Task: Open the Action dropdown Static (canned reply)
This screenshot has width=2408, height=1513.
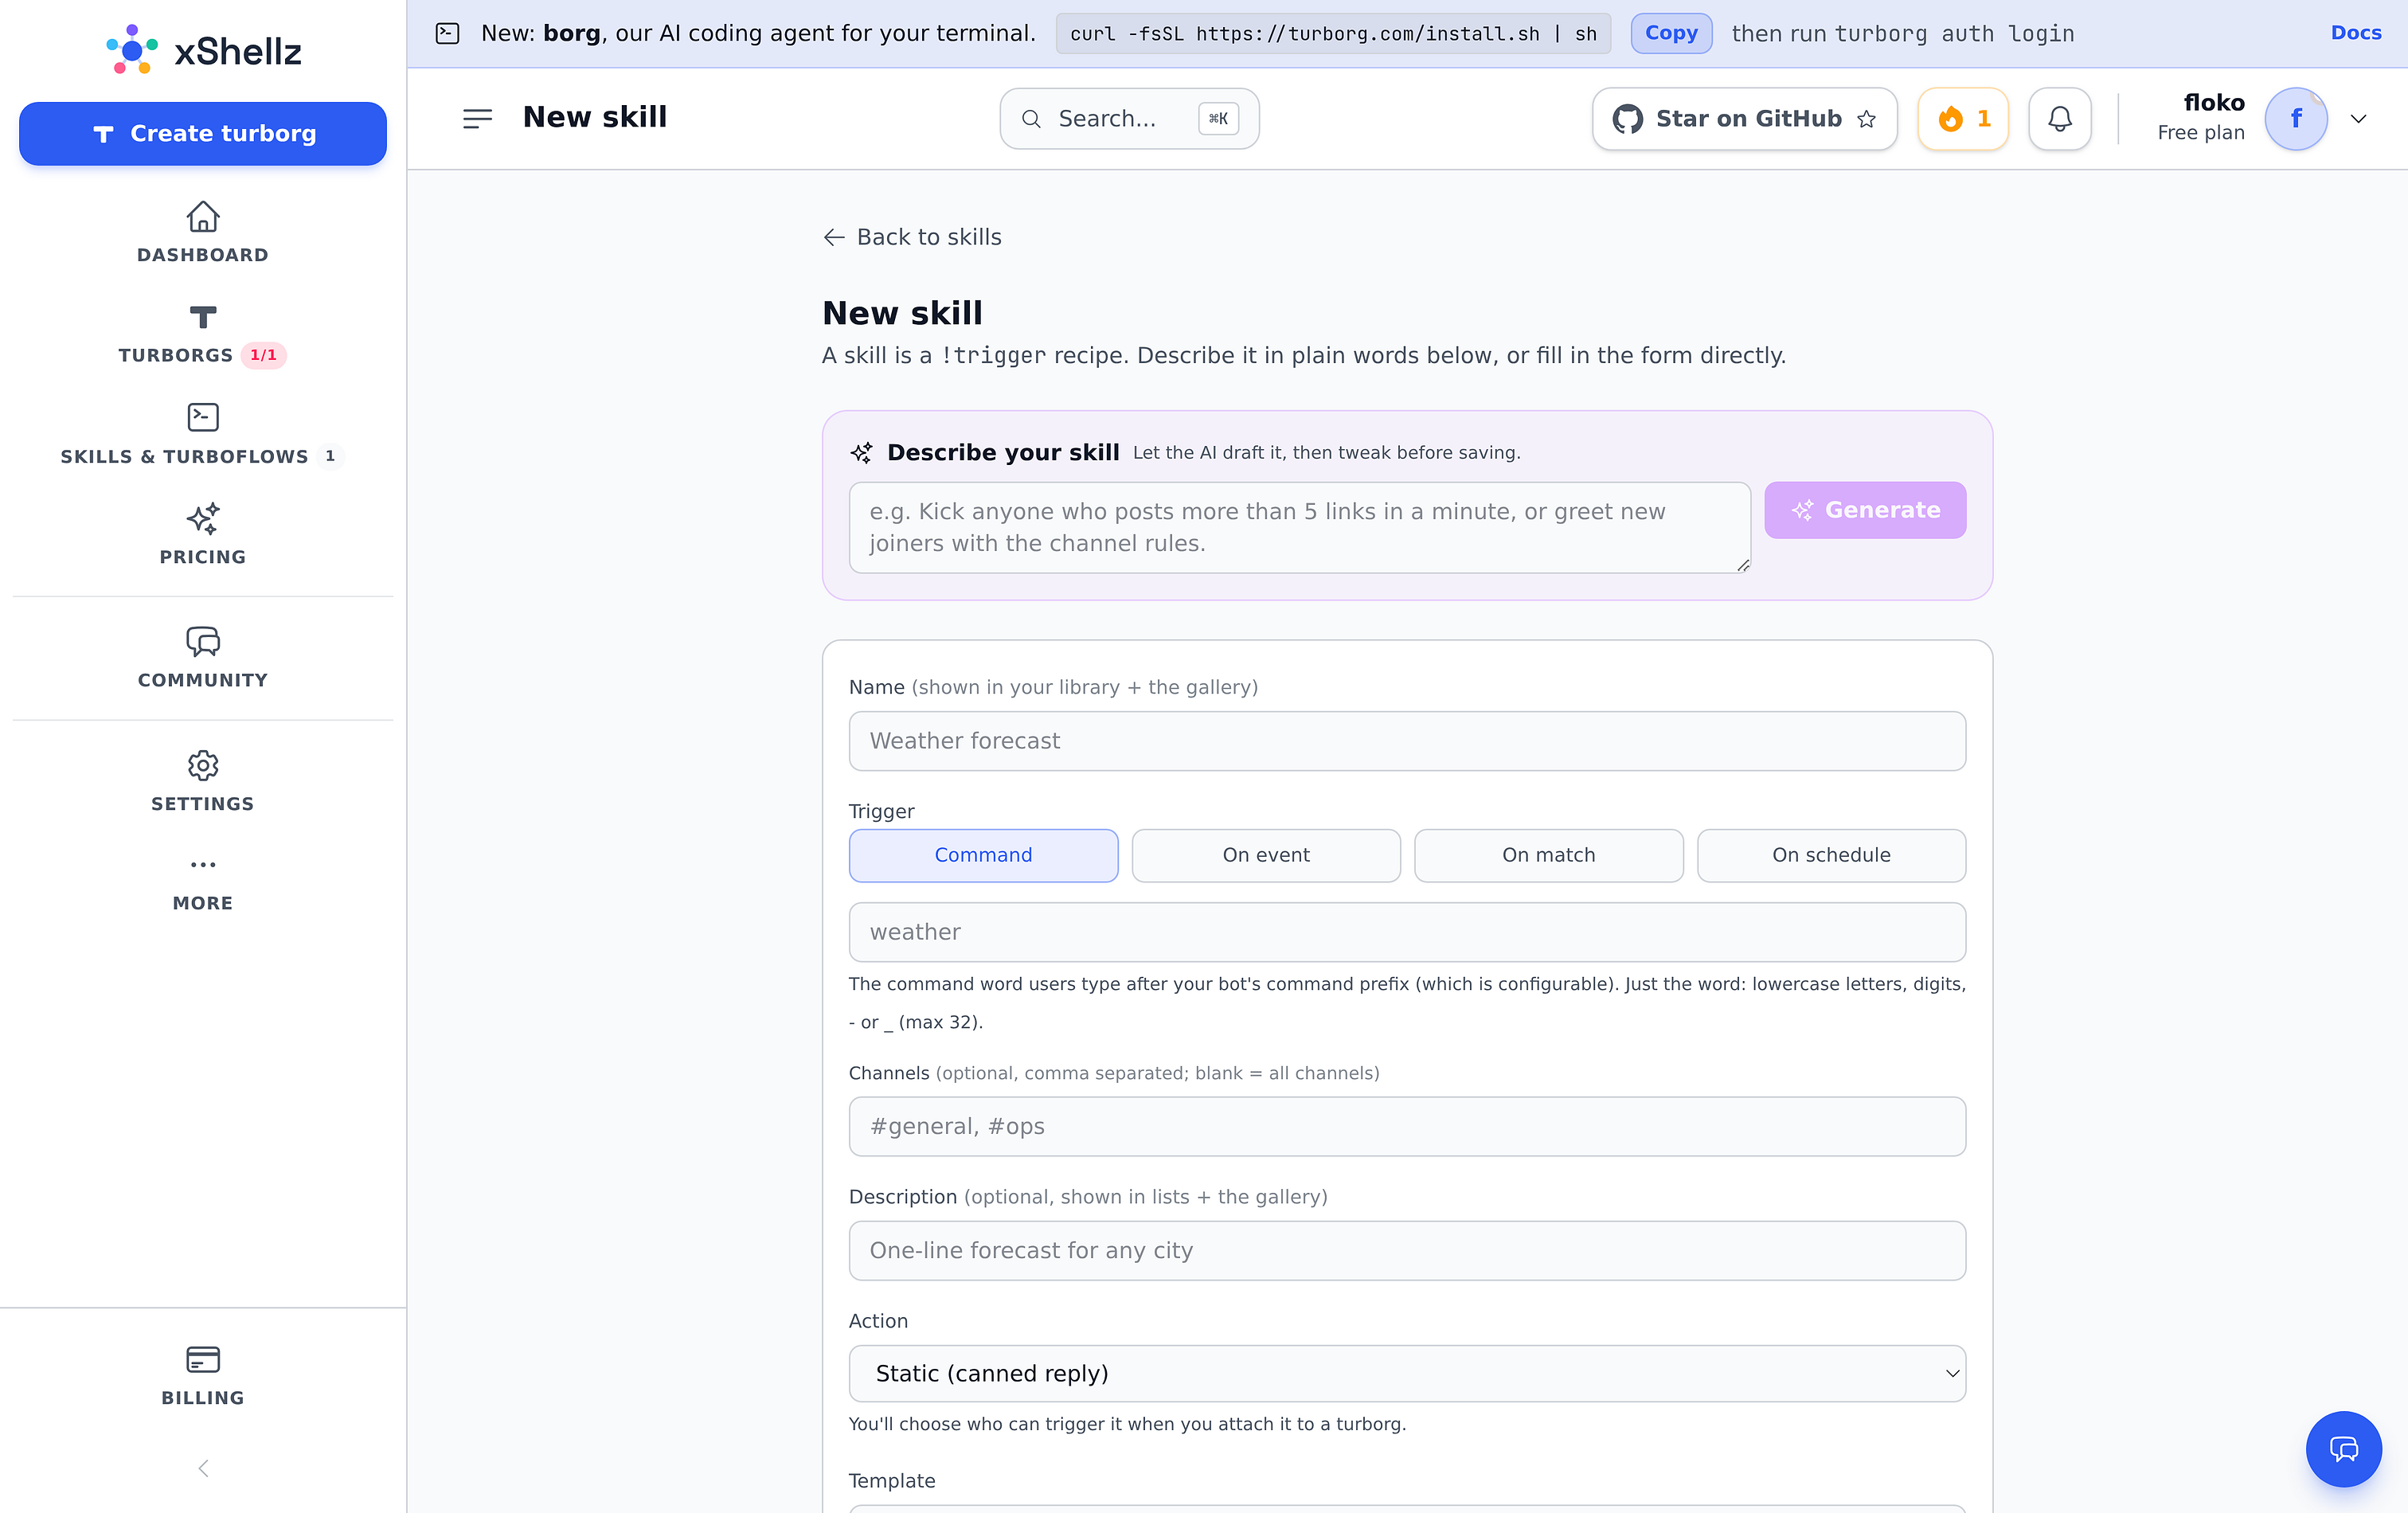Action: click(x=1407, y=1373)
